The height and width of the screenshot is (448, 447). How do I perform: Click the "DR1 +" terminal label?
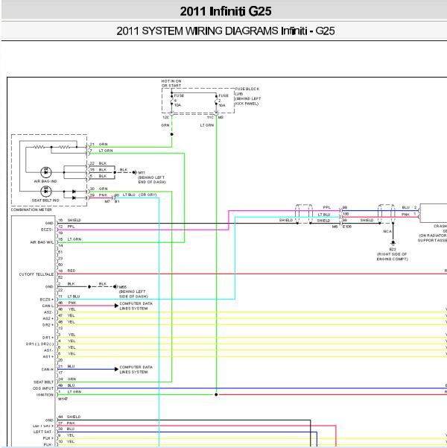coord(48,338)
